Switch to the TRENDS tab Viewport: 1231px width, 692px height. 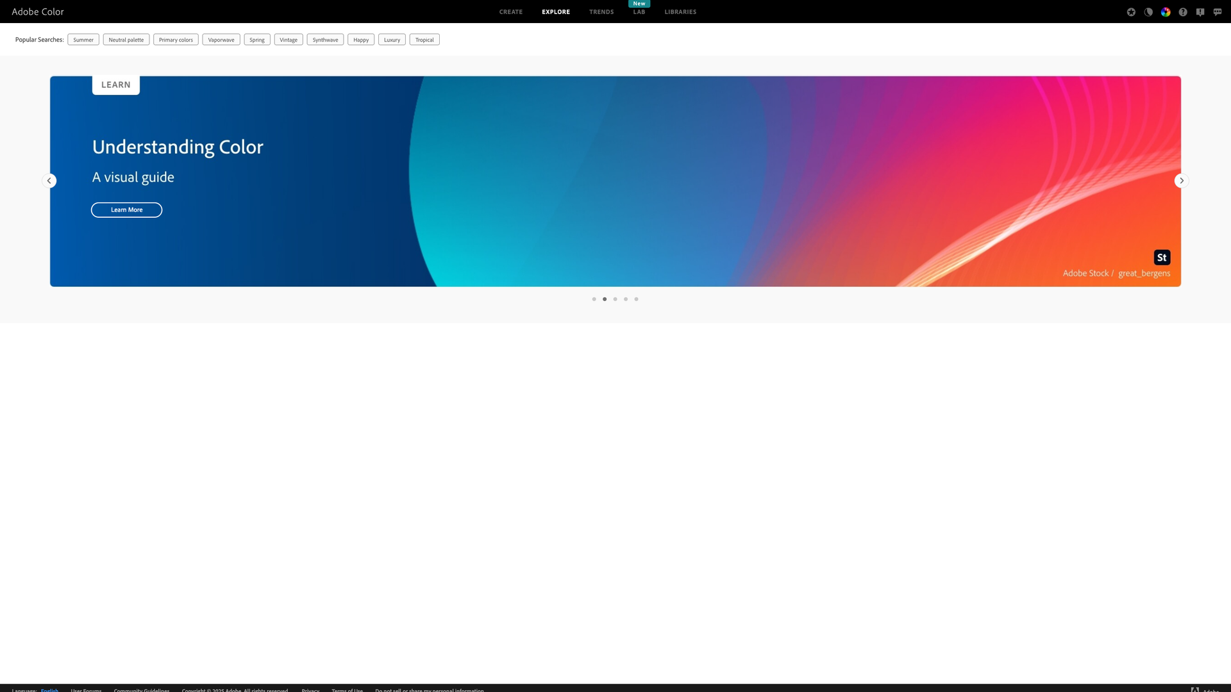pos(601,12)
